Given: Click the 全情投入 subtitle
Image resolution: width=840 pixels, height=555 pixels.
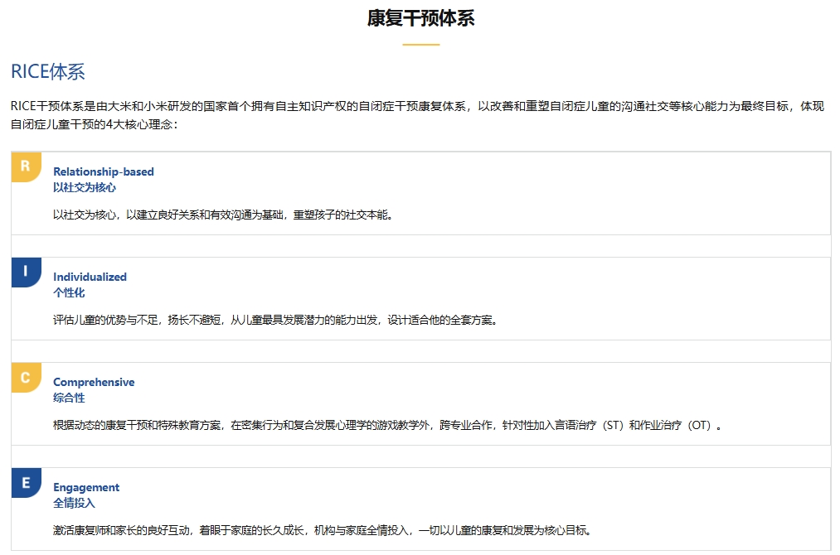Looking at the screenshot, I should click(x=74, y=503).
